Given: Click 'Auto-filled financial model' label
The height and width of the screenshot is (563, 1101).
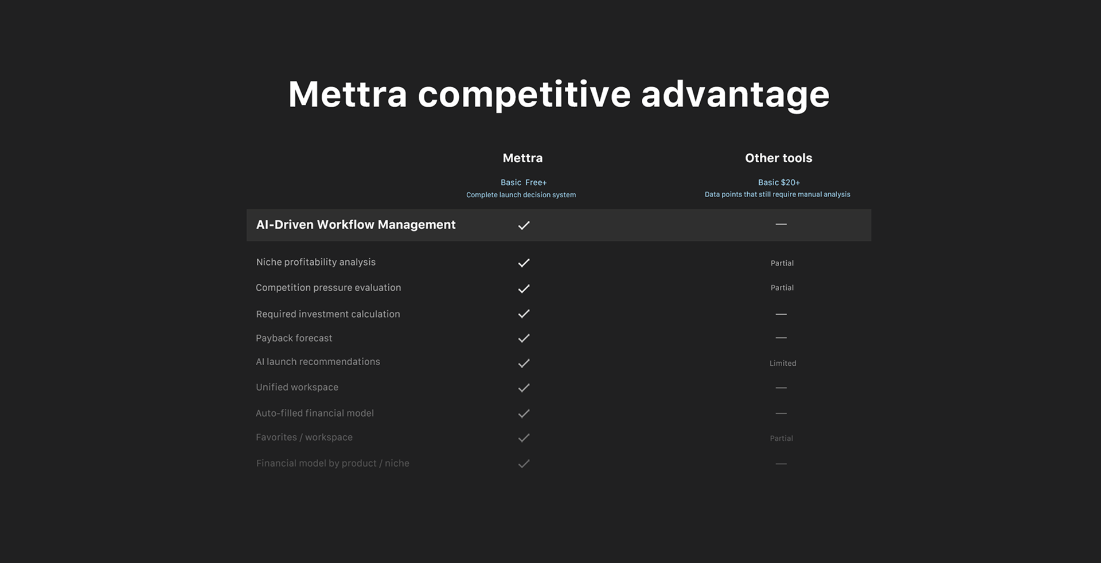Looking at the screenshot, I should pyautogui.click(x=315, y=413).
